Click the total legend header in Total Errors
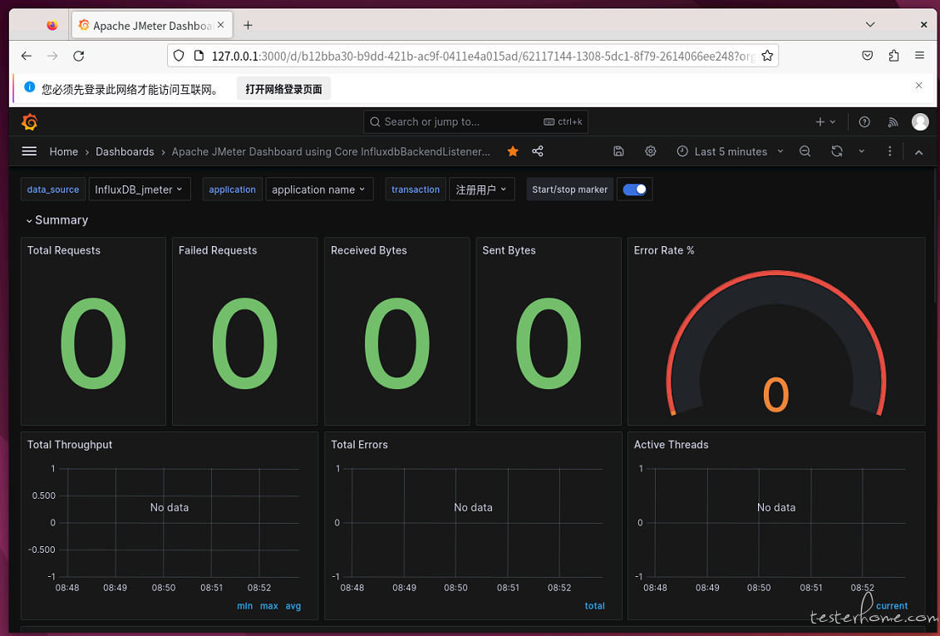The width and height of the screenshot is (940, 636). coord(595,606)
